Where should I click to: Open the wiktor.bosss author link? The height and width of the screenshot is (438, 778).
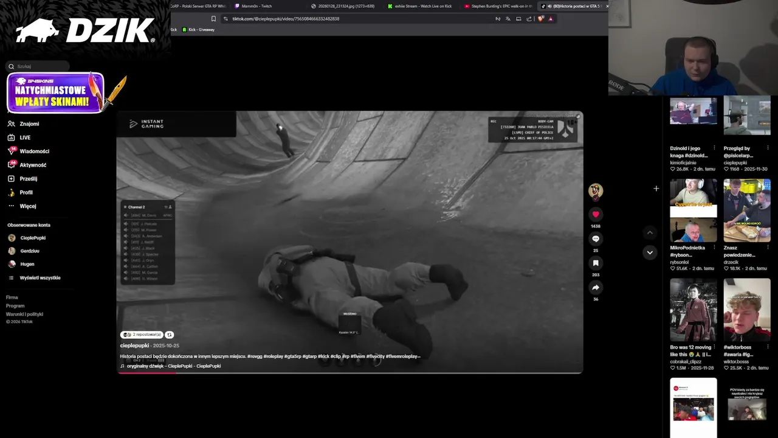(736, 361)
